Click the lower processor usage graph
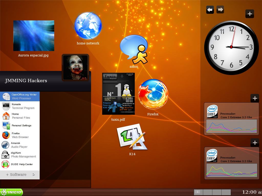 coord(232,170)
